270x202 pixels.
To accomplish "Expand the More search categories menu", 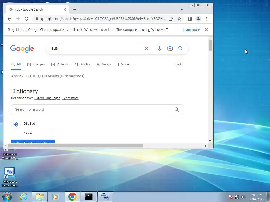I will (123, 64).
